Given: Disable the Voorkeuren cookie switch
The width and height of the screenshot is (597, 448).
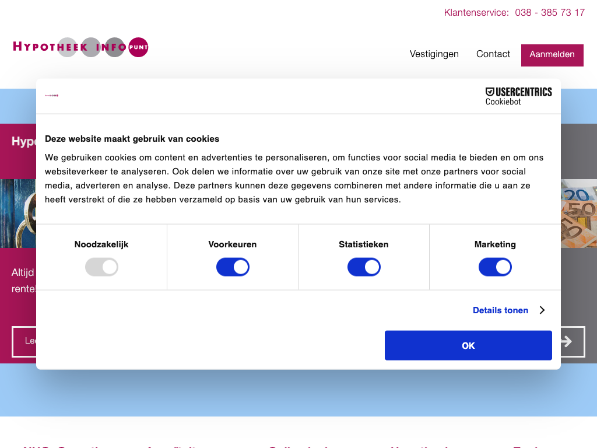Looking at the screenshot, I should point(233,268).
